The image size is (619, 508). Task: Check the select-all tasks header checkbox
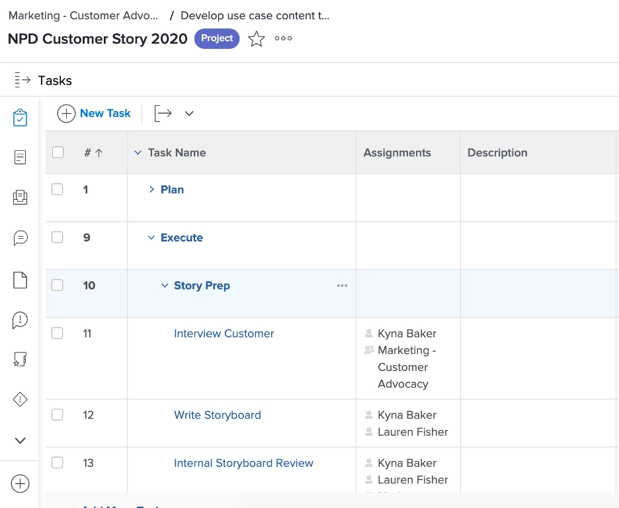coord(58,152)
